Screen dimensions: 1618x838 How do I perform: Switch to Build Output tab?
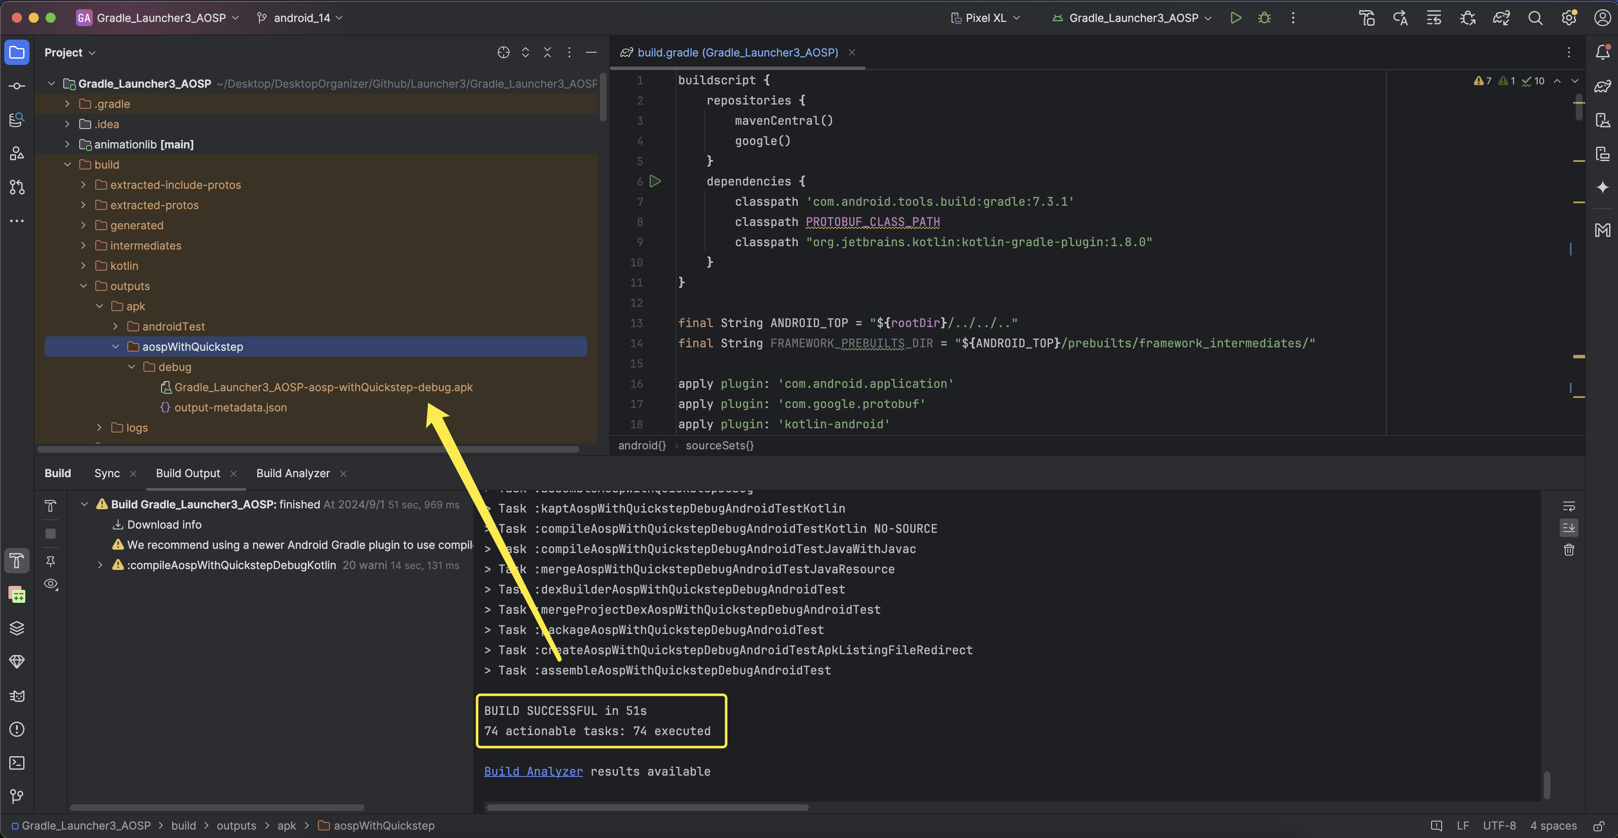188,473
